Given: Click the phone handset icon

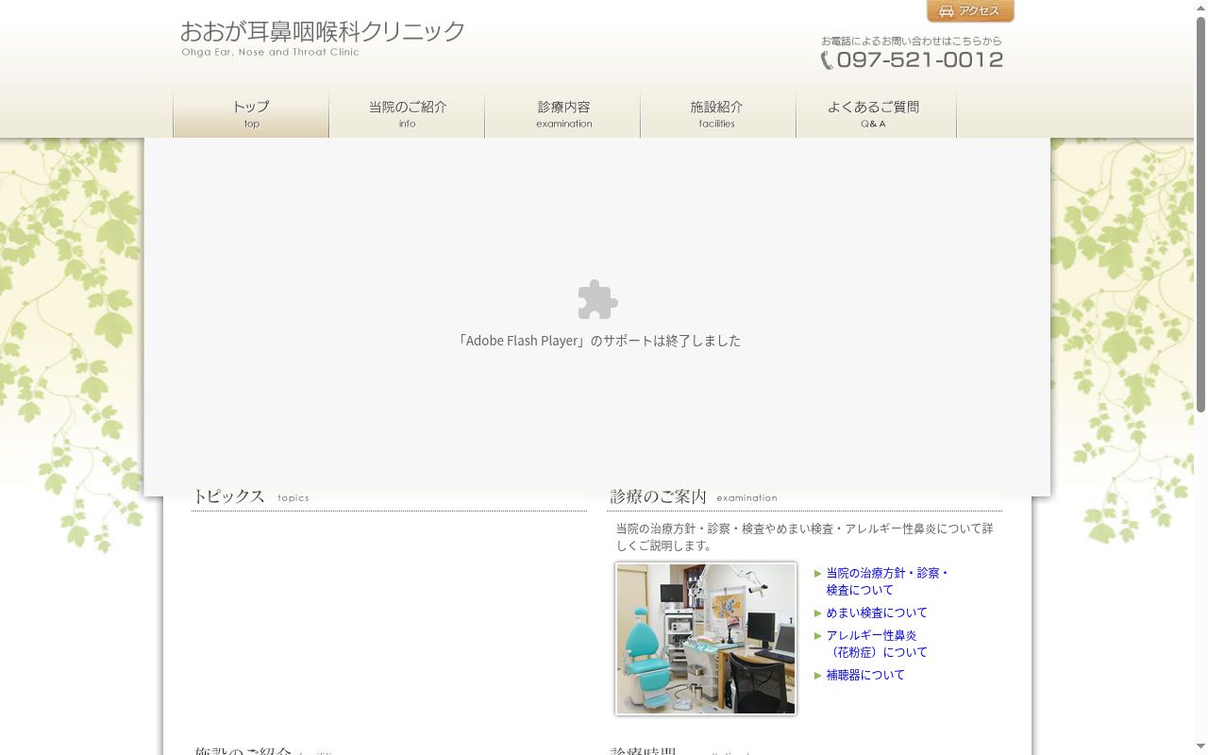Looking at the screenshot, I should tap(827, 60).
